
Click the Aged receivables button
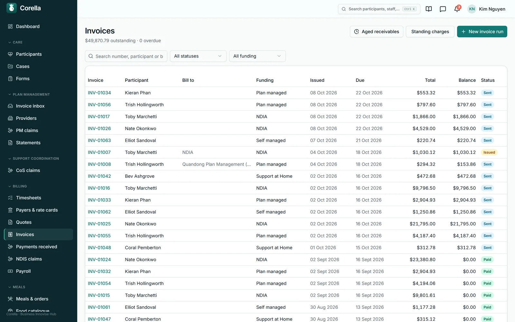tap(376, 32)
